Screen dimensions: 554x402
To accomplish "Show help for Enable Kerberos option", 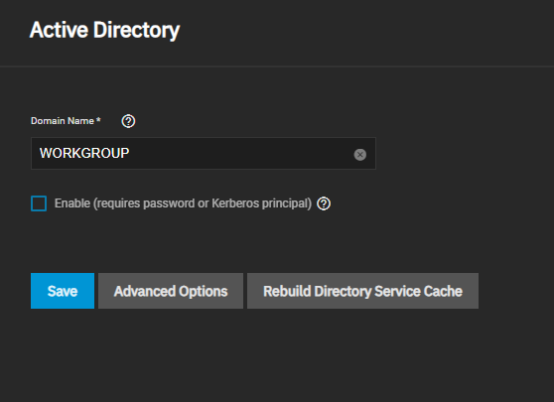I will coord(324,203).
